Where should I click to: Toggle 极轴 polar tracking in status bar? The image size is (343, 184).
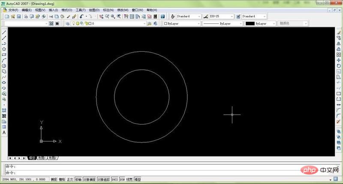point(78,179)
